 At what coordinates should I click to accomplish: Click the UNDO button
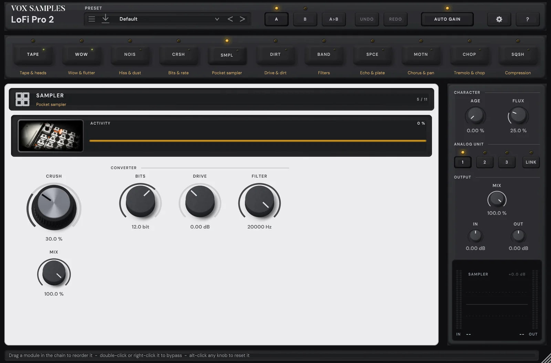(x=367, y=19)
